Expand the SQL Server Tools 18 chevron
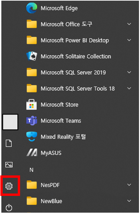This screenshot has height=215, width=140. tap(129, 88)
